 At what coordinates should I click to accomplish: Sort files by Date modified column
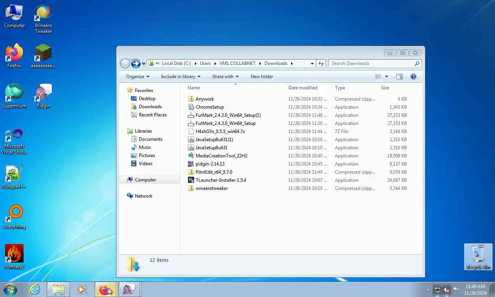pyautogui.click(x=309, y=88)
